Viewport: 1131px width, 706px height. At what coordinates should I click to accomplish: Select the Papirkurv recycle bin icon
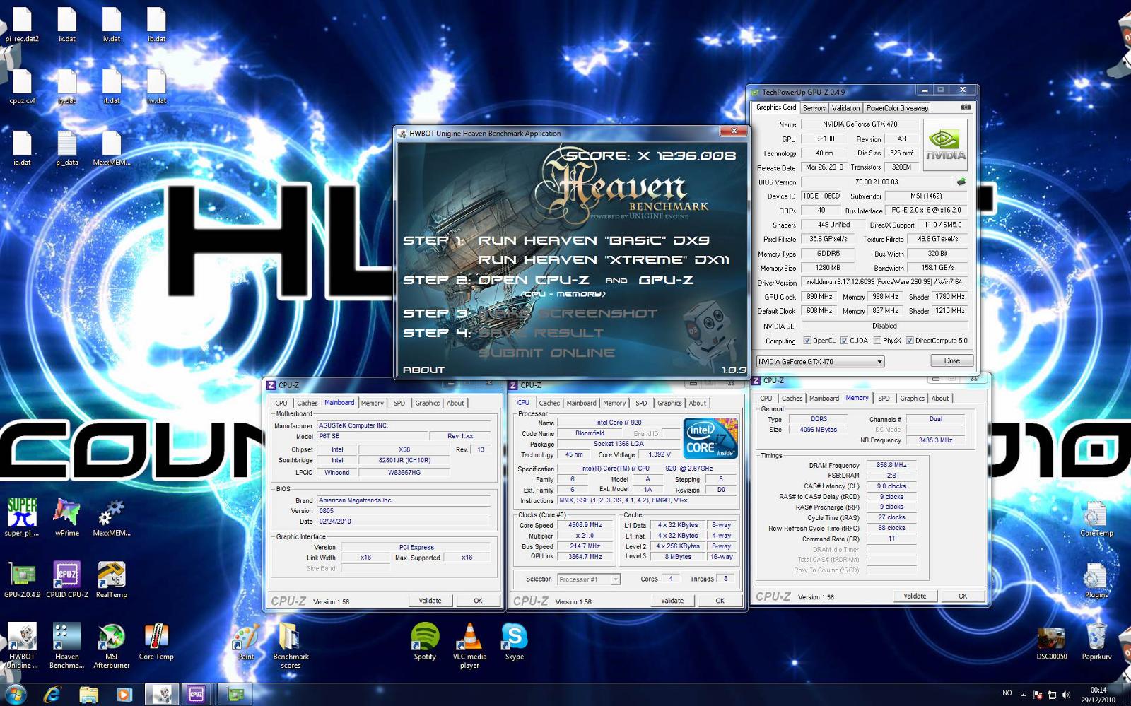tap(1096, 642)
